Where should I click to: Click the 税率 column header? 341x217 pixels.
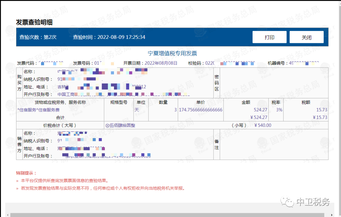pyautogui.click(x=276, y=102)
